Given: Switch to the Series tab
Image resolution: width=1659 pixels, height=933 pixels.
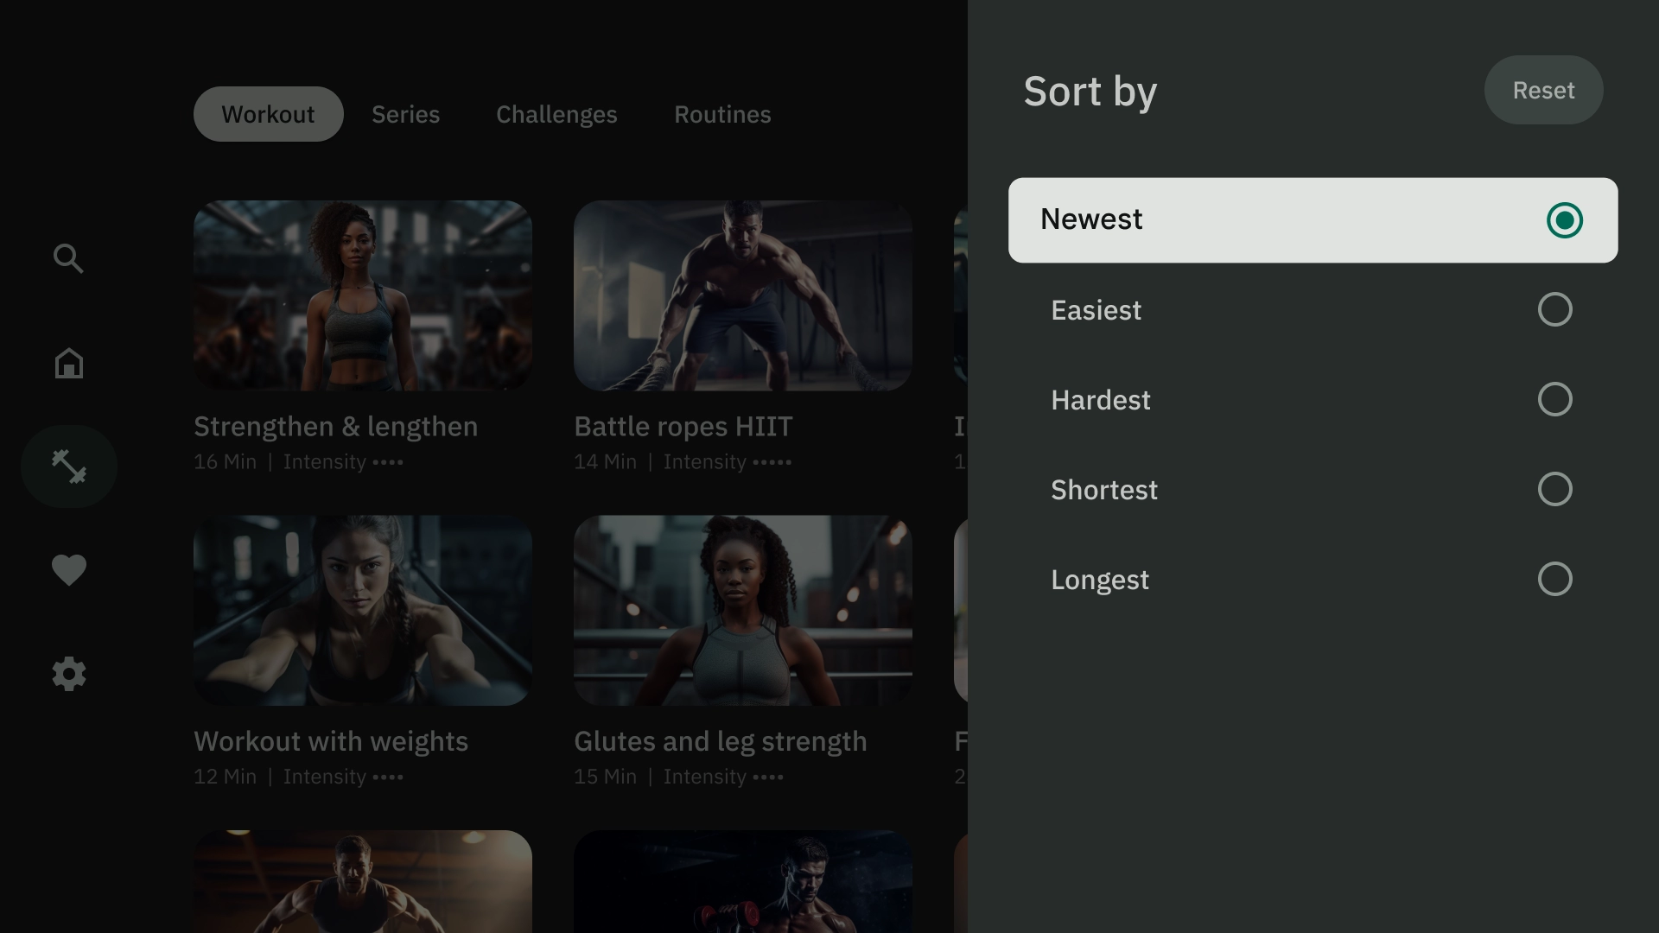Looking at the screenshot, I should tap(405, 114).
